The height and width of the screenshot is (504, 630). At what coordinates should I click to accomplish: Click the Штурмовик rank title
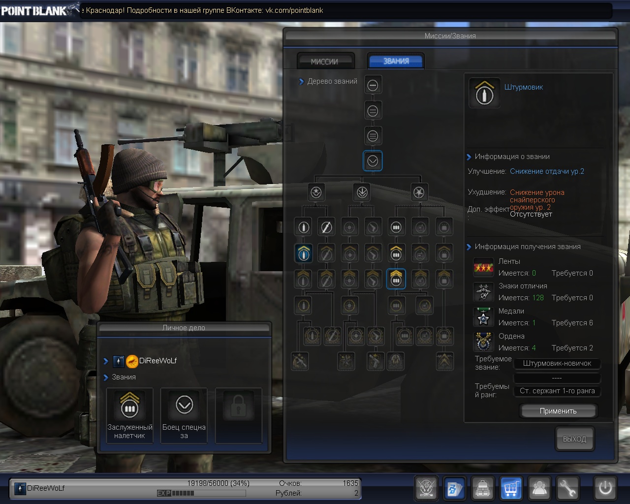point(524,87)
